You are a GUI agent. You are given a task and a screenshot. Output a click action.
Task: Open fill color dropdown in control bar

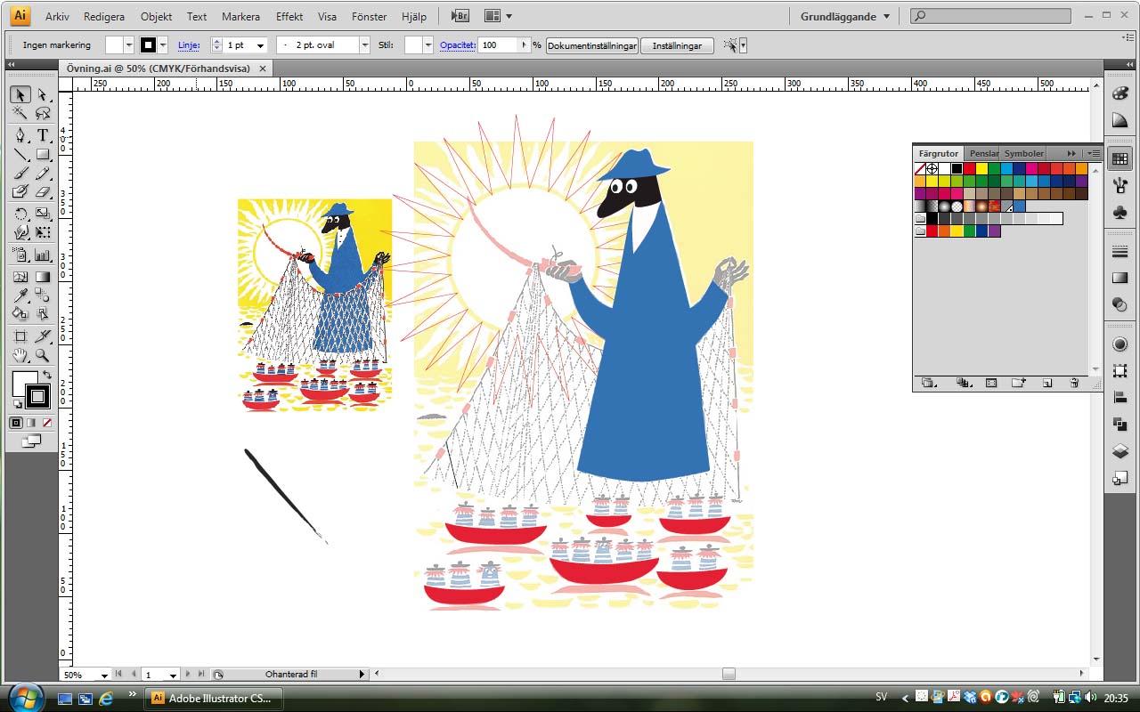point(129,45)
